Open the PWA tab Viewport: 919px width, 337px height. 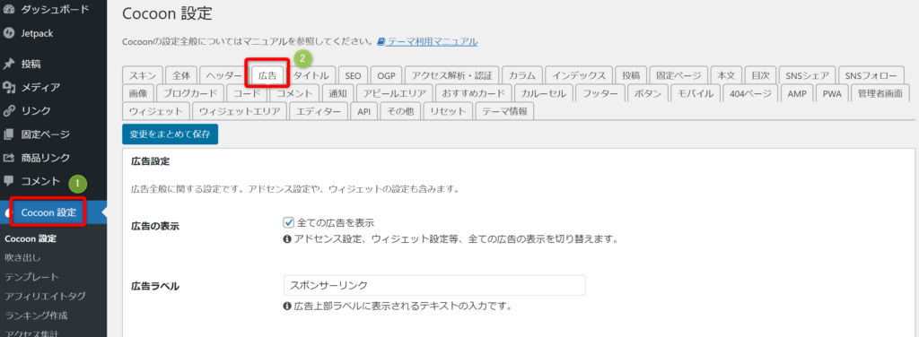[x=832, y=93]
